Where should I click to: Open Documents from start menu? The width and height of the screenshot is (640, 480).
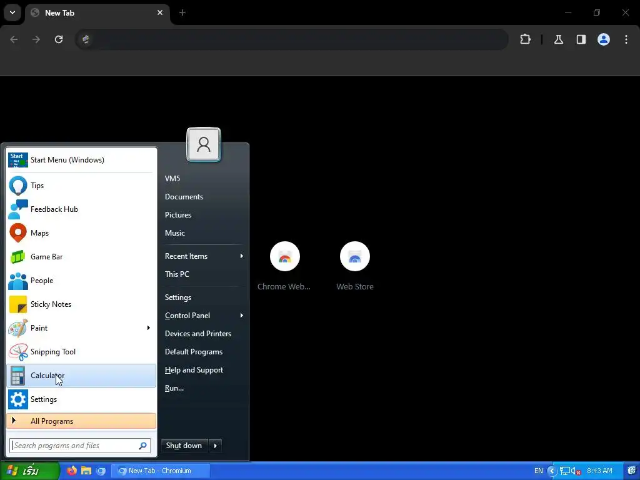click(184, 197)
